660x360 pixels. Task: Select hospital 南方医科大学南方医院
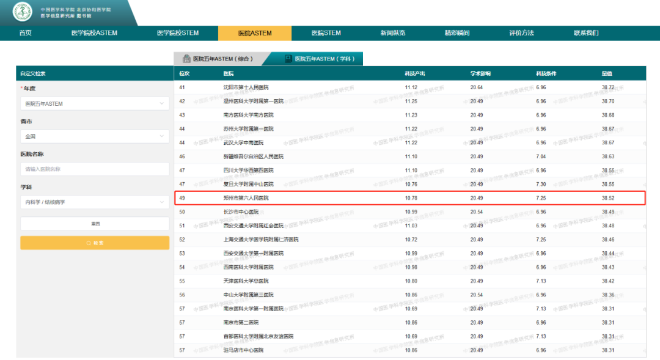tap(248, 115)
